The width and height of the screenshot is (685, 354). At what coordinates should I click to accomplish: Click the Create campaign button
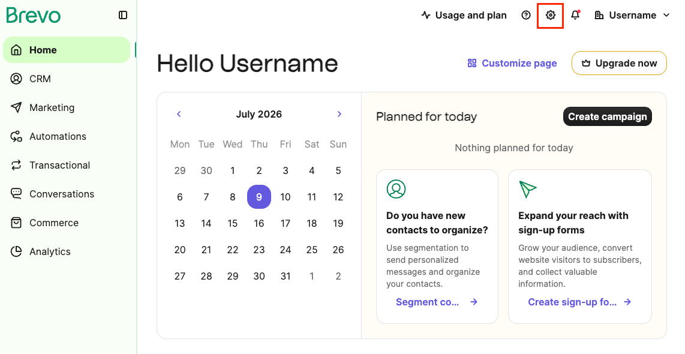[607, 116]
